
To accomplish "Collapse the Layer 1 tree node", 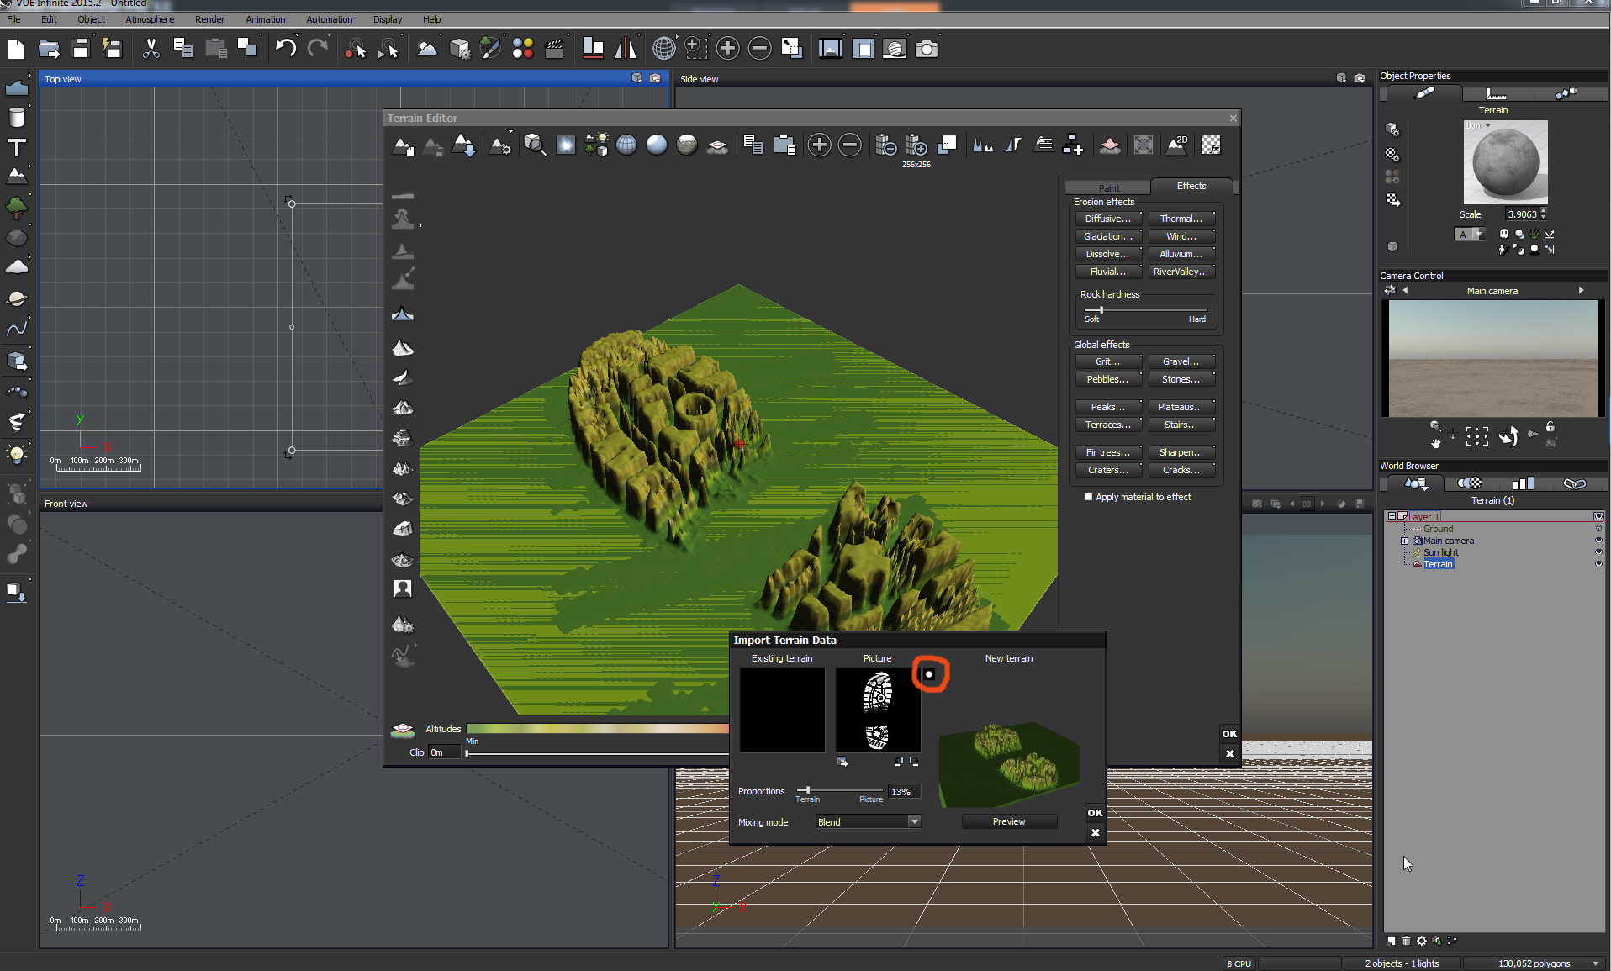I will pos(1392,516).
